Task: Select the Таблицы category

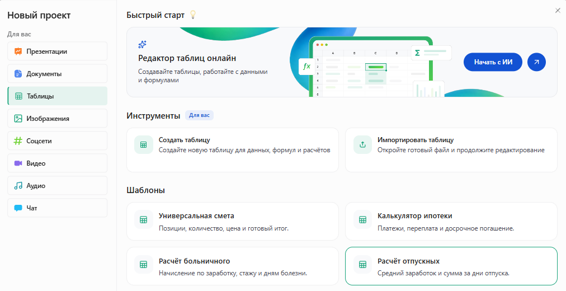Action: click(58, 96)
